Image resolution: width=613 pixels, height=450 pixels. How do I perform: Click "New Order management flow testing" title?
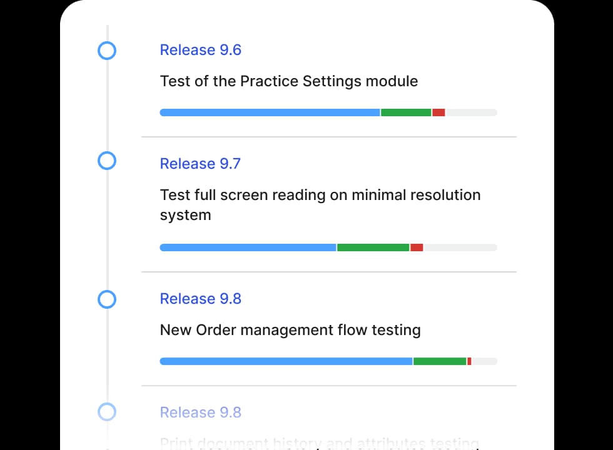(290, 330)
